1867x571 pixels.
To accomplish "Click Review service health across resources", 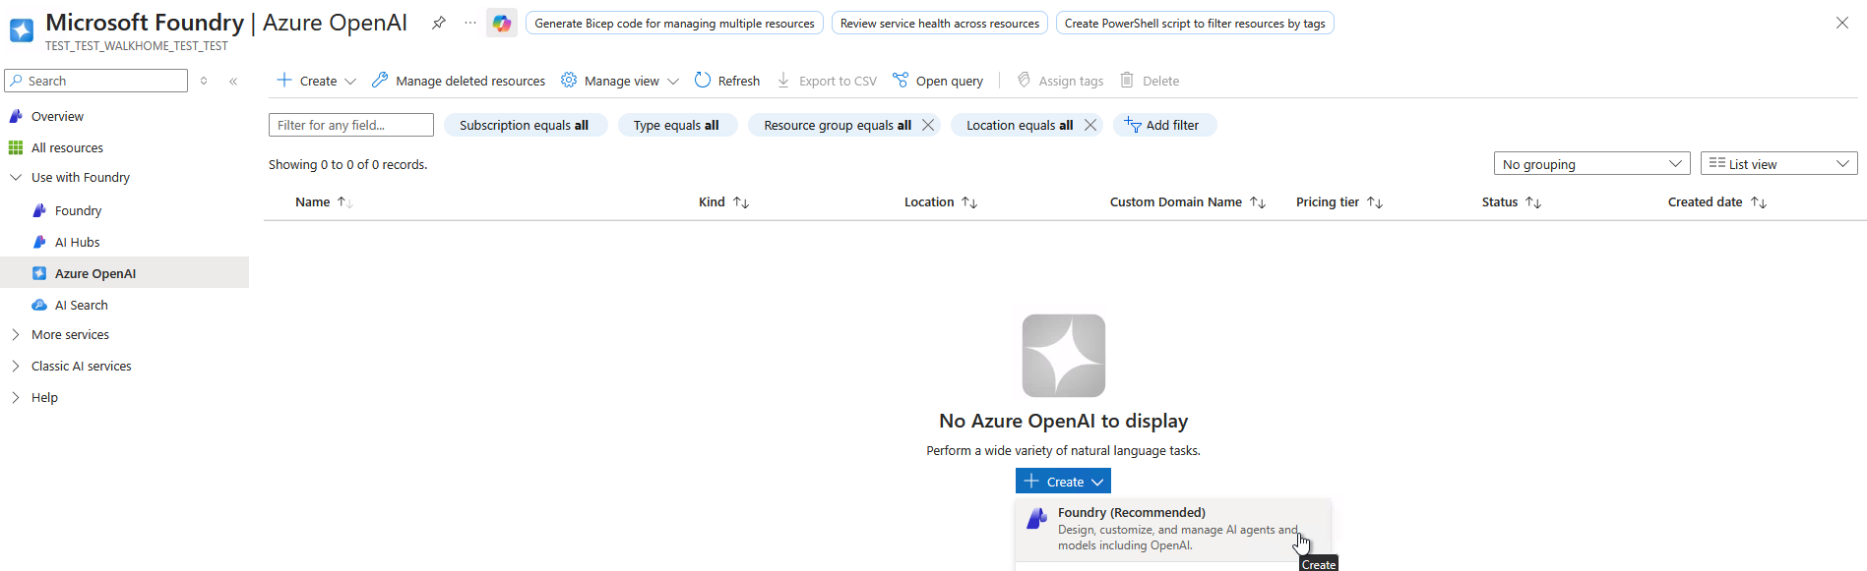I will pyautogui.click(x=940, y=23).
